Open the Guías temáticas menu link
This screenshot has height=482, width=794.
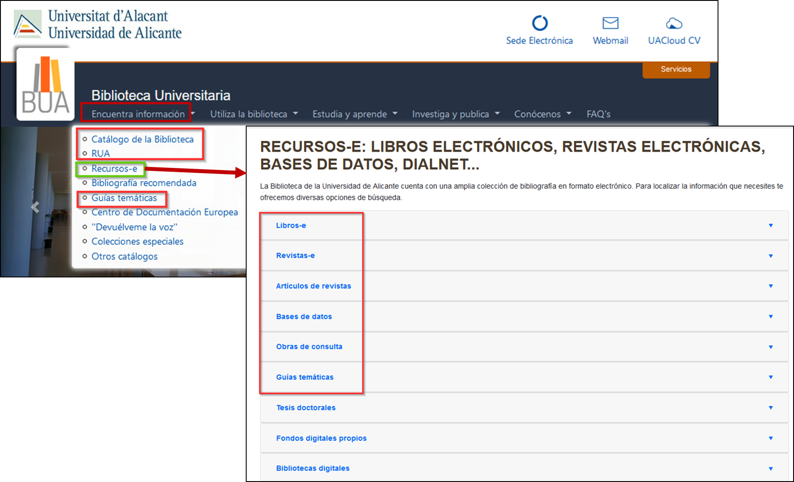(124, 198)
